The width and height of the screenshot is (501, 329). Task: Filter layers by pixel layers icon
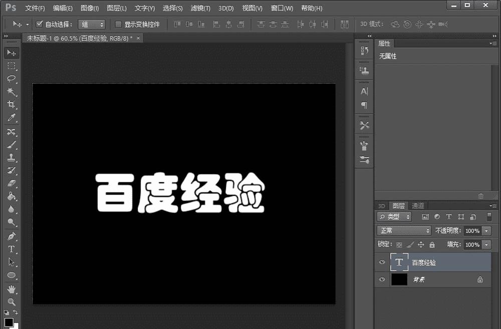pyautogui.click(x=425, y=216)
